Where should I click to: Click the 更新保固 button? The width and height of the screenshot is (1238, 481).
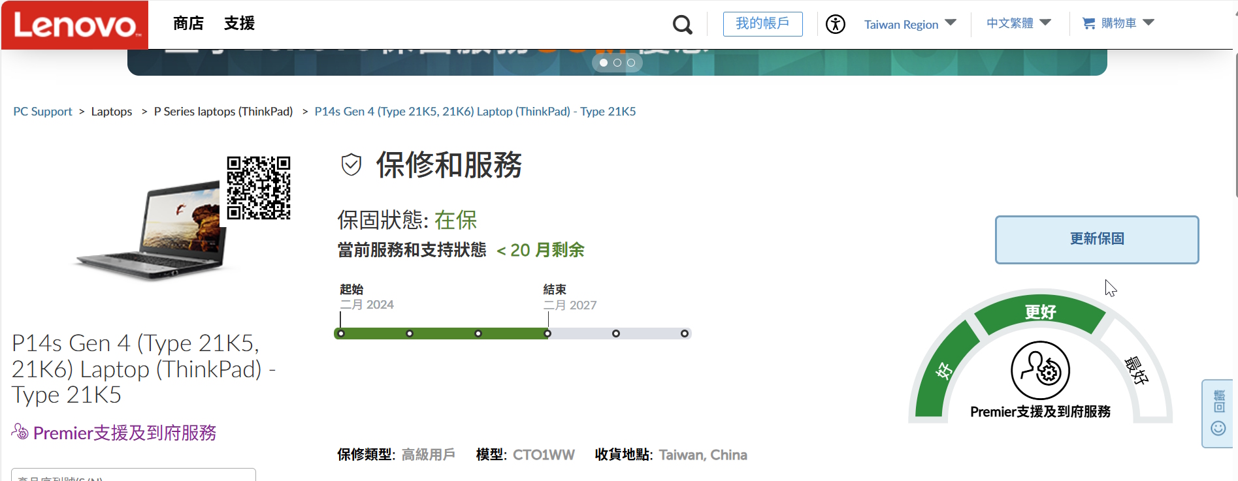(1097, 240)
